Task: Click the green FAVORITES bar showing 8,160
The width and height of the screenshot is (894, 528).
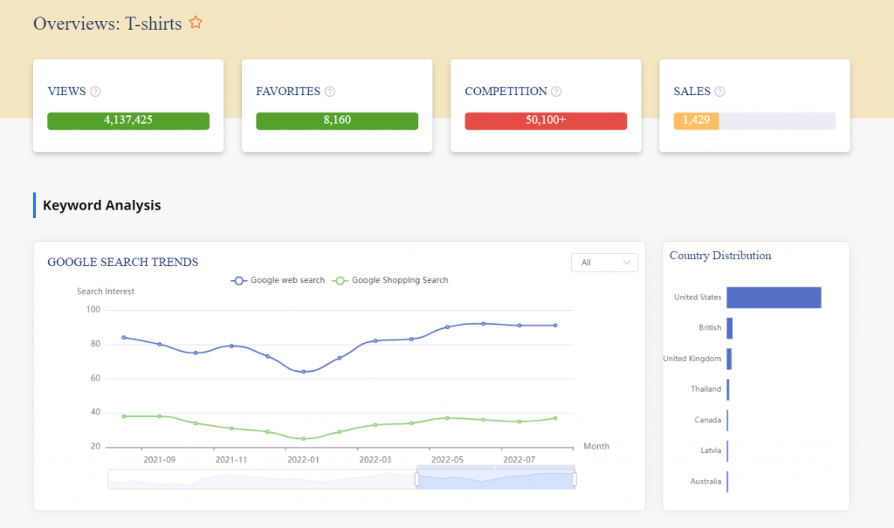Action: click(337, 120)
